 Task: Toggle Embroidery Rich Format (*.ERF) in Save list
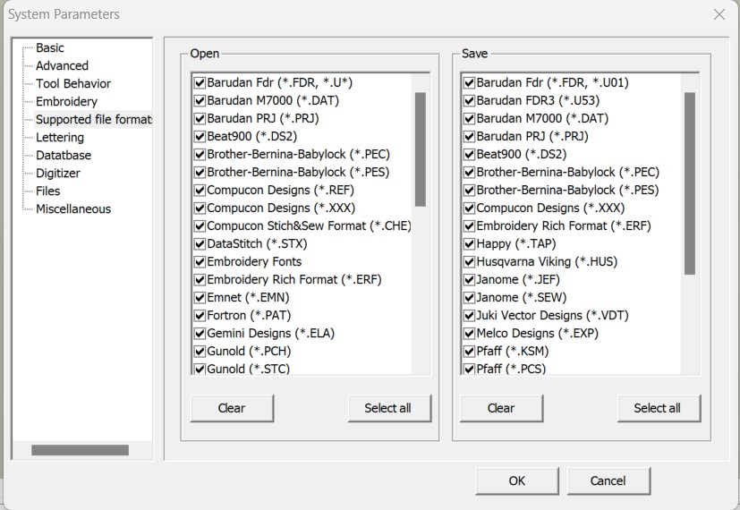click(469, 226)
